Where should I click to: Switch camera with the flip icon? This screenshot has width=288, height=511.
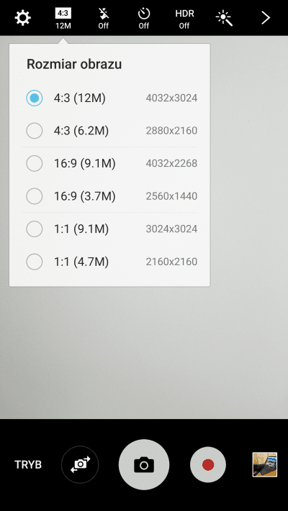coord(80,464)
